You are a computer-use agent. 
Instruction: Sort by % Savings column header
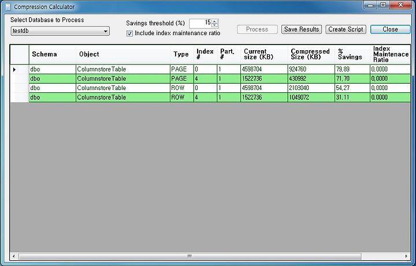click(x=352, y=54)
